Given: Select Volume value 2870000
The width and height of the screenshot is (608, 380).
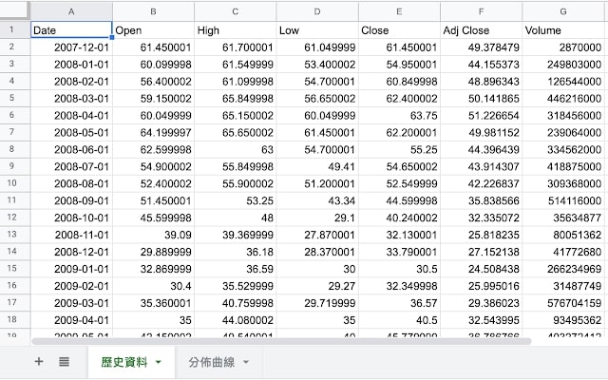Looking at the screenshot, I should (563, 47).
